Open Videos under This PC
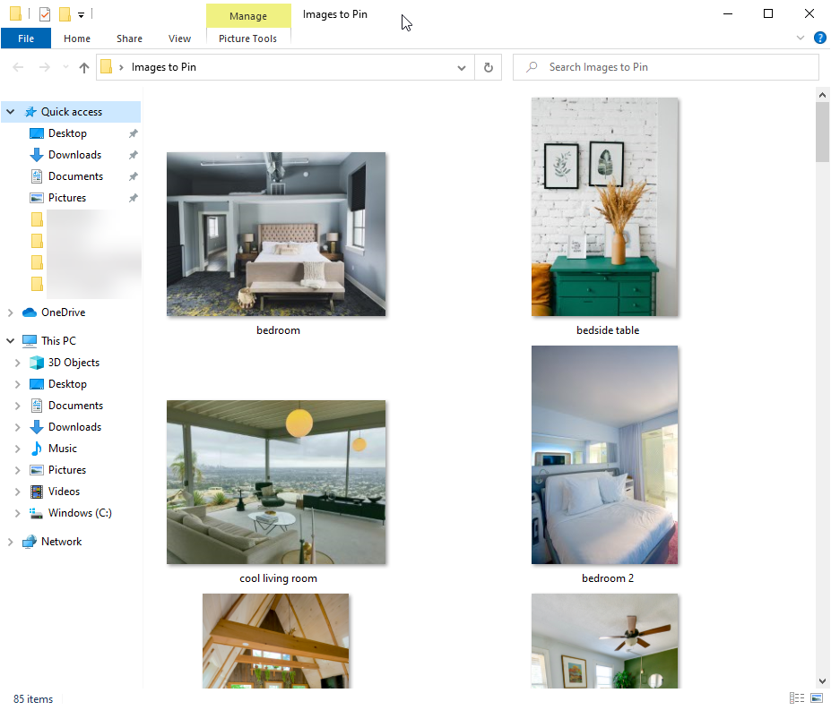This screenshot has width=831, height=710. tap(64, 492)
